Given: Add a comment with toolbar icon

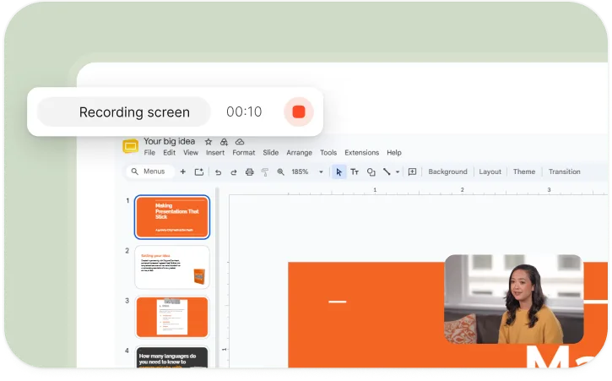Looking at the screenshot, I should 412,171.
